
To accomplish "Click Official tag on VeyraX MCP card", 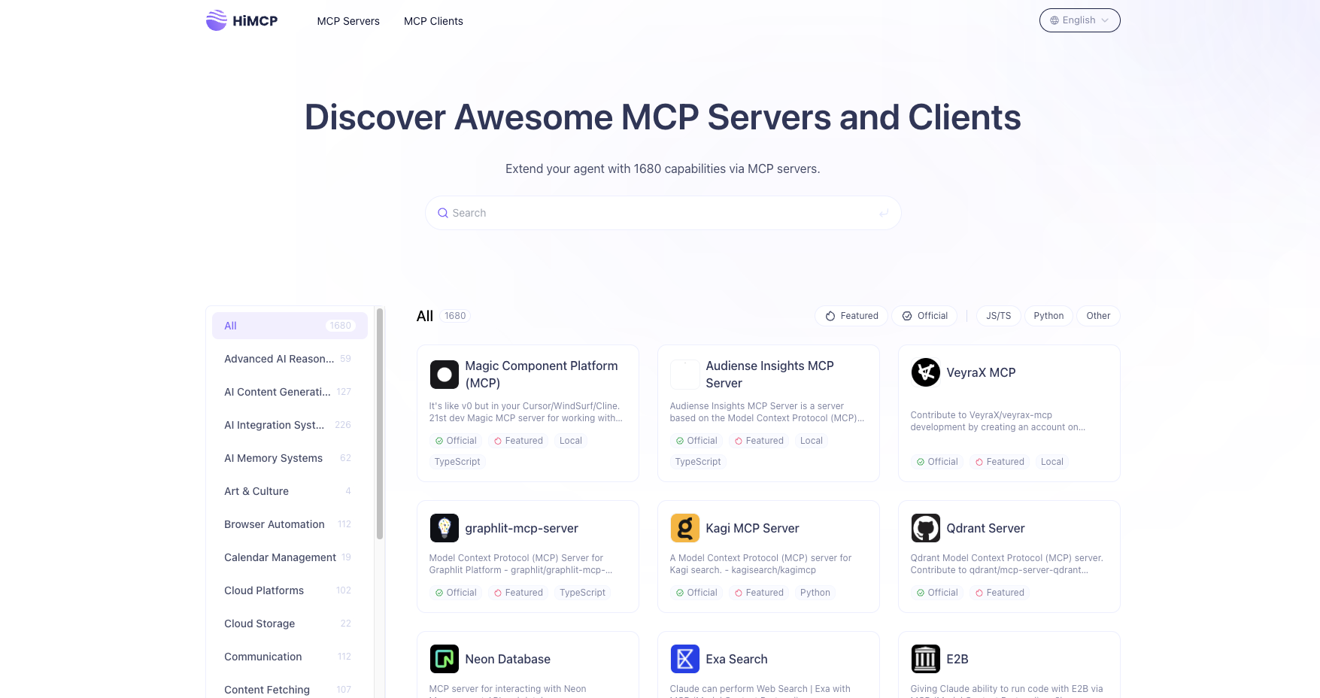I will [937, 462].
